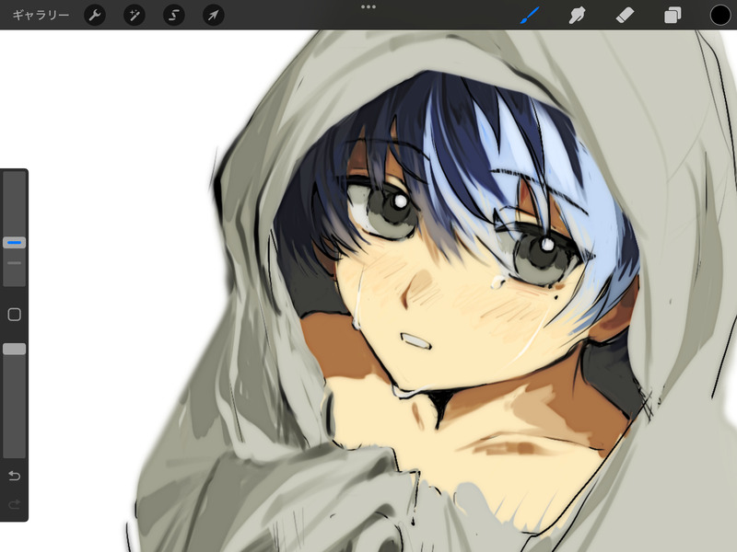
Task: Tap the three-dot menu at top center
Action: (368, 7)
